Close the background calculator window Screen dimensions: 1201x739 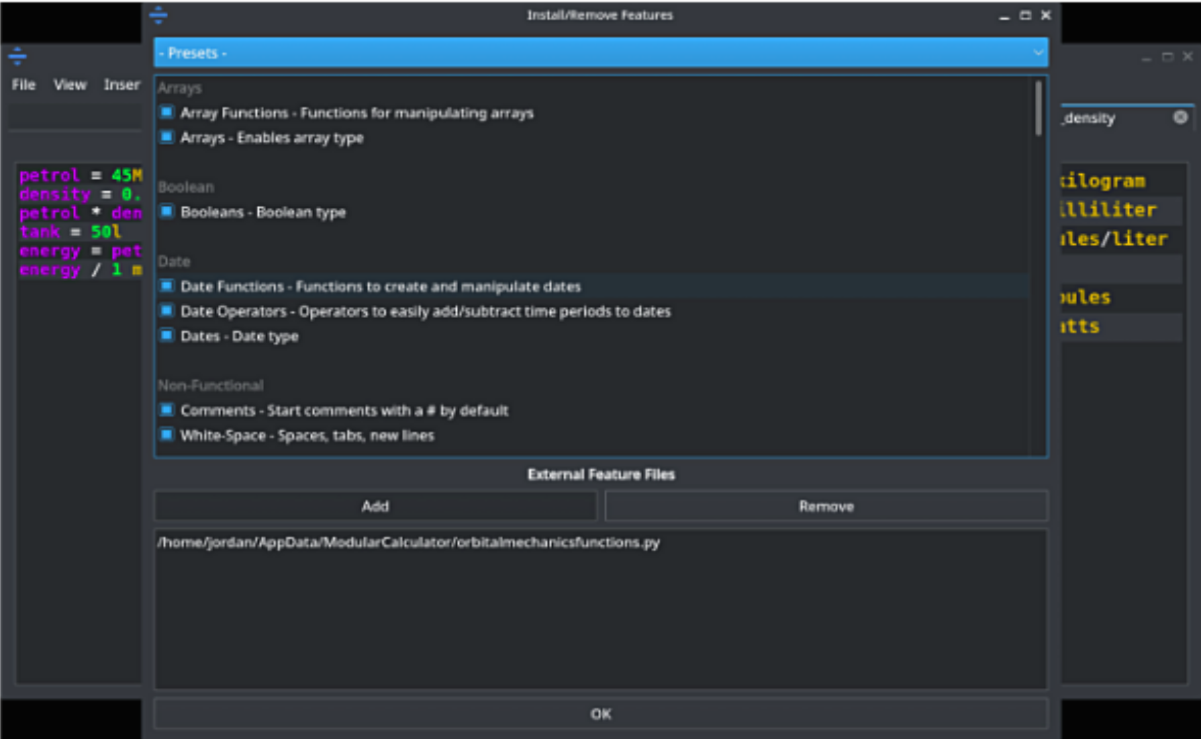[1188, 58]
